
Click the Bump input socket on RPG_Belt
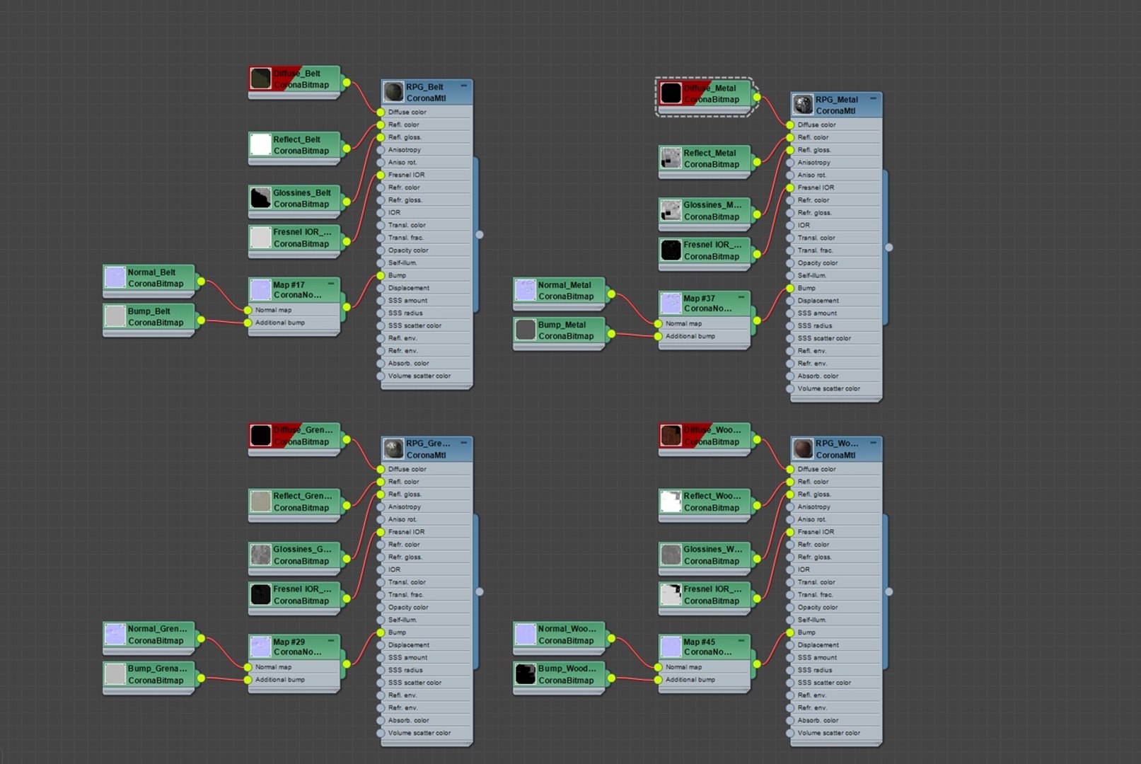tap(381, 275)
